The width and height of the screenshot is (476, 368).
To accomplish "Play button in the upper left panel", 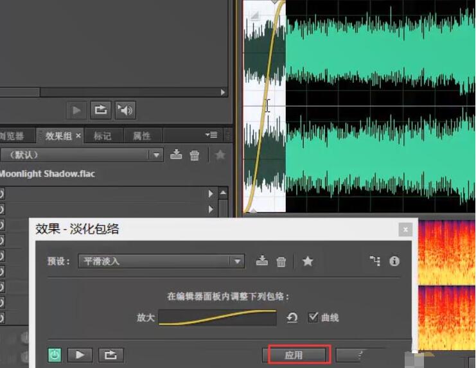I will click(76, 110).
